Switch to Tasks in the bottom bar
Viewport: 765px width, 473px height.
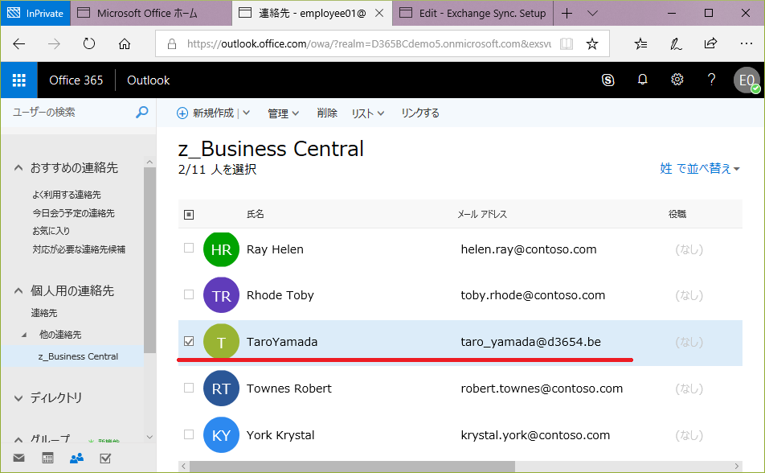pos(105,458)
